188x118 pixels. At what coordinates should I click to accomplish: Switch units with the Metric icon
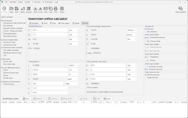(x=23, y=8)
